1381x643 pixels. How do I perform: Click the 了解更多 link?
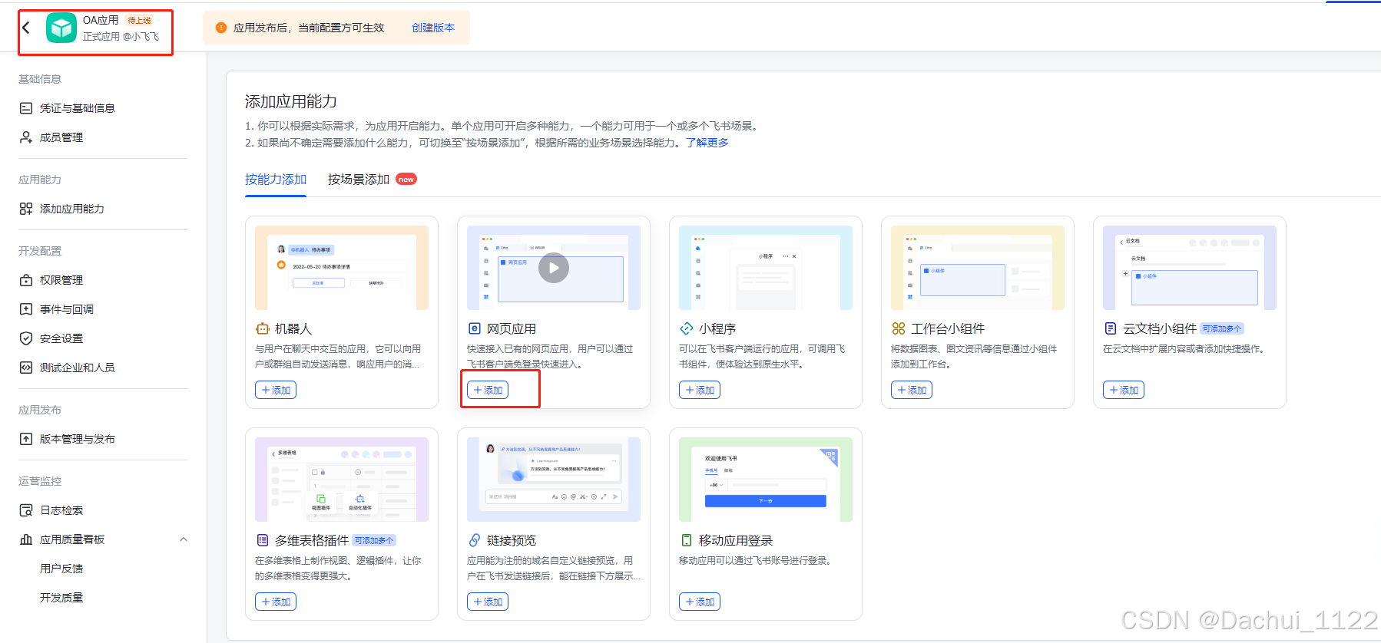pyautogui.click(x=707, y=143)
